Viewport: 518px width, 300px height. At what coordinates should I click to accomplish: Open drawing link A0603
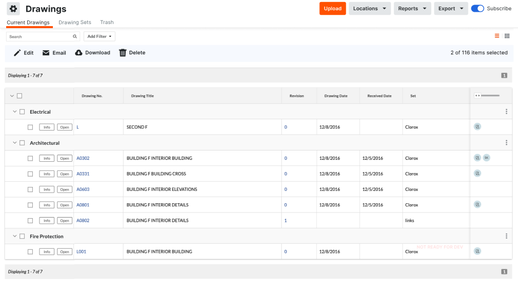tap(83, 189)
